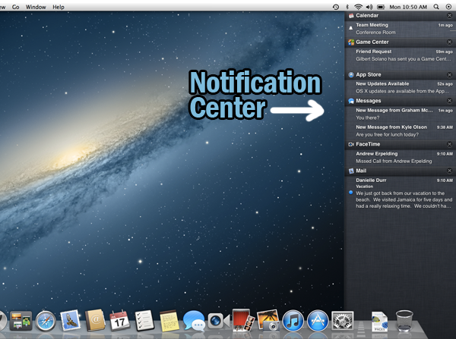456x339 pixels.
Task: Toggle Notification Center menu bar icon
Action: [x=448, y=7]
